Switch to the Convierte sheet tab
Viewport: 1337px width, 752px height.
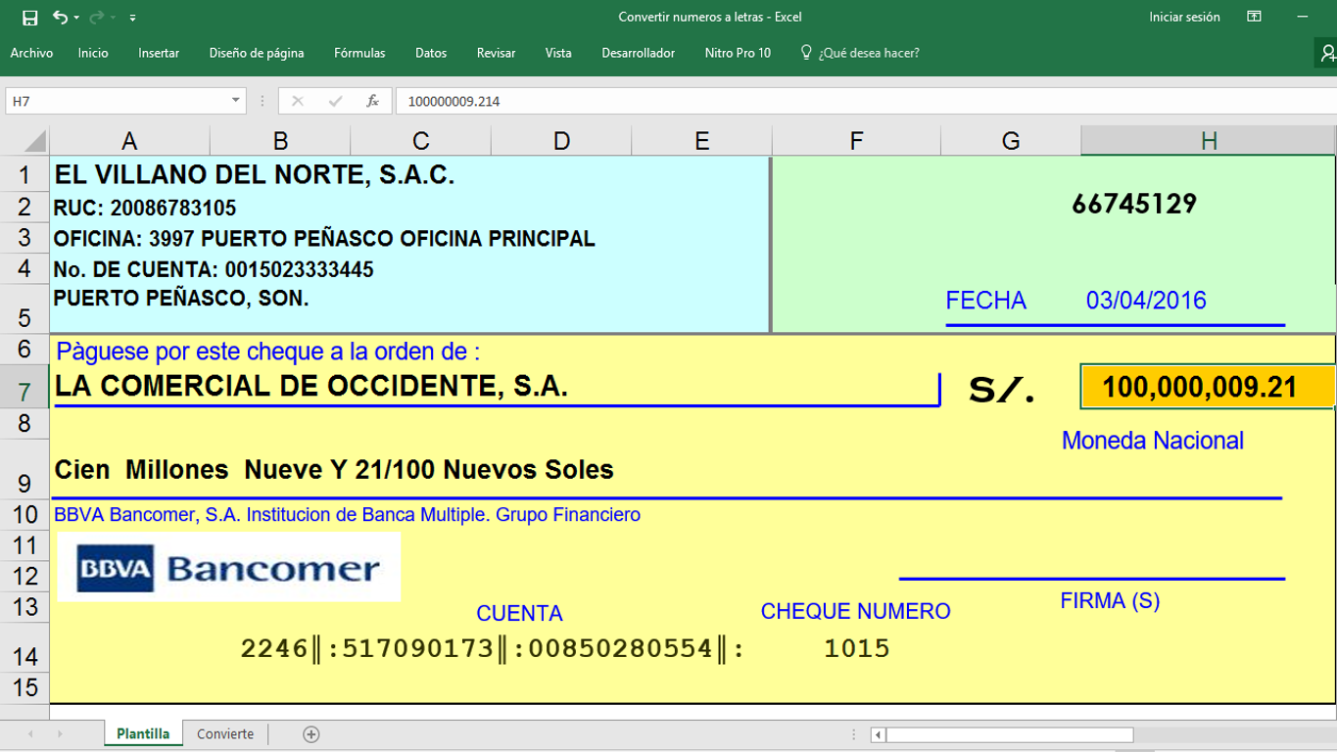[225, 733]
